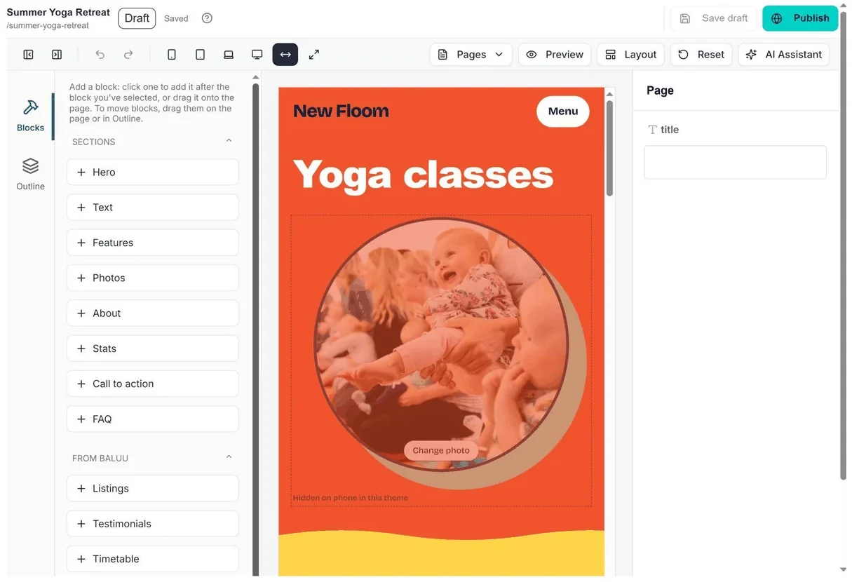852x582 pixels.
Task: Switch to tablet viewport icon
Action: [200, 55]
